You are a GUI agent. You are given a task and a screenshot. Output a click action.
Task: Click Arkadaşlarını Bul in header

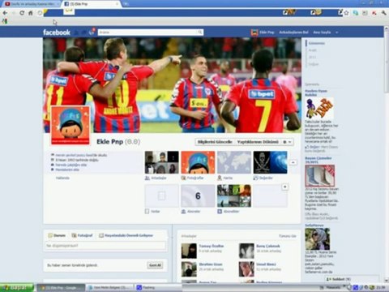[293, 32]
